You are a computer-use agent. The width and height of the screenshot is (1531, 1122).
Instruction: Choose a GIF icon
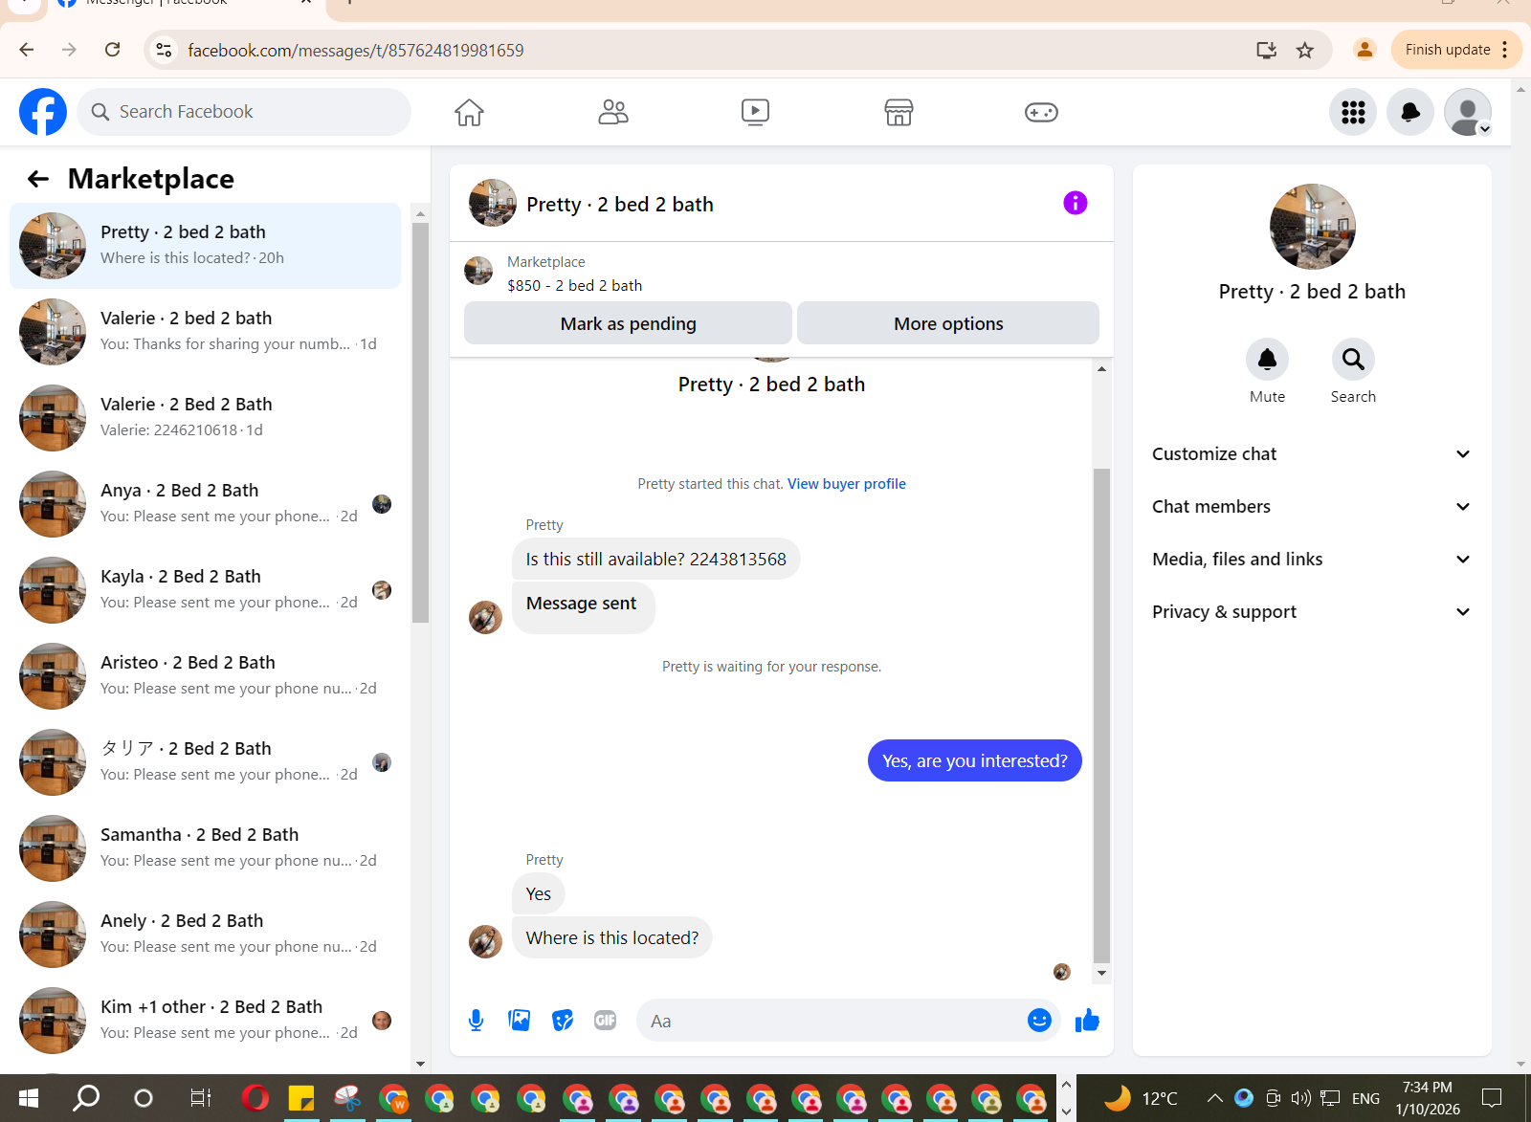click(x=605, y=1021)
